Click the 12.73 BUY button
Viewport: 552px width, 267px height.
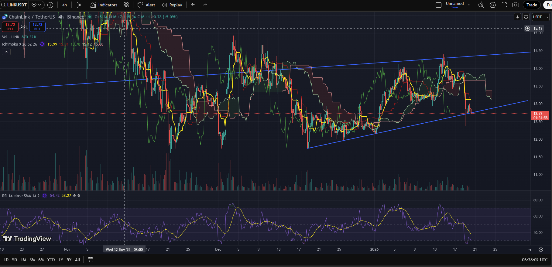(37, 27)
